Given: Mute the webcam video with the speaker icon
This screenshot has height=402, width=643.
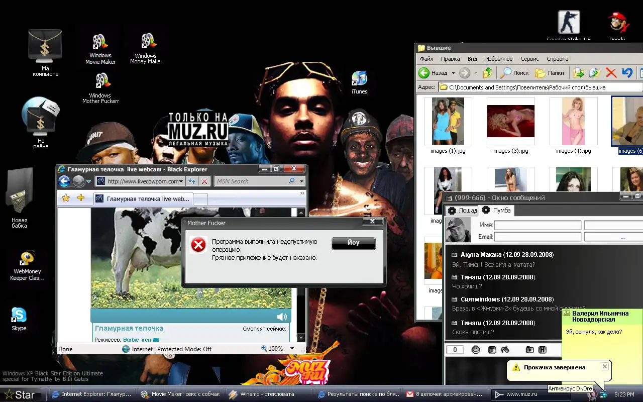Looking at the screenshot, I should 282,317.
